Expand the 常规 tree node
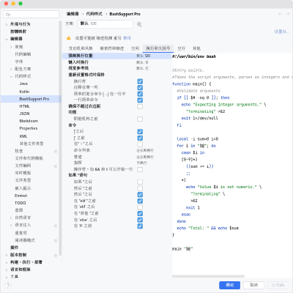The image size is (293, 293). [x=11, y=47]
